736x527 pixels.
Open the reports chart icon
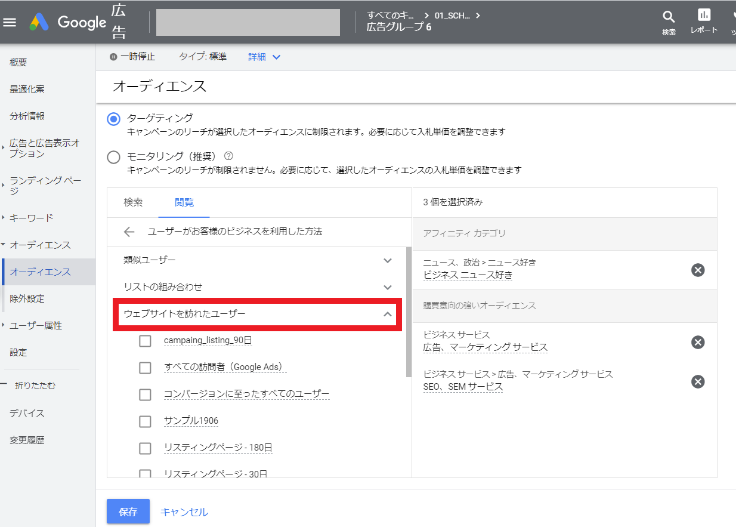(x=704, y=15)
